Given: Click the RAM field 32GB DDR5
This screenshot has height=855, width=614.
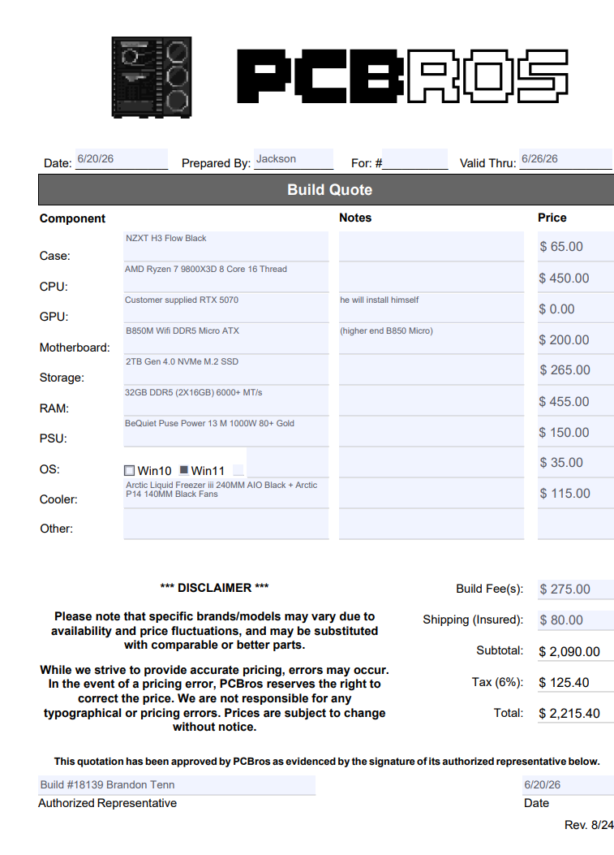Looking at the screenshot, I should pos(226,400).
